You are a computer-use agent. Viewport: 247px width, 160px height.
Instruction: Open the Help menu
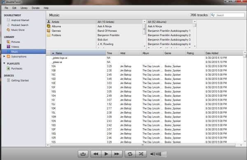[46, 8]
